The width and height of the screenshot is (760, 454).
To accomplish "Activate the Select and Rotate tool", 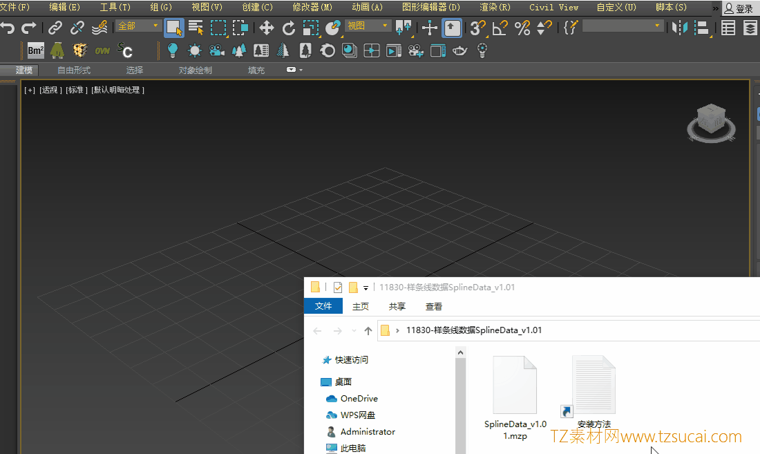I will 289,28.
